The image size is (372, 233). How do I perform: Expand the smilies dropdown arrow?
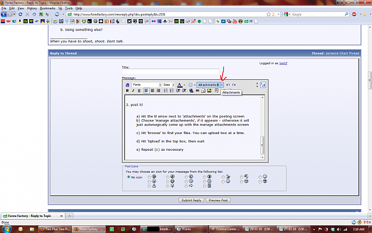(195, 85)
